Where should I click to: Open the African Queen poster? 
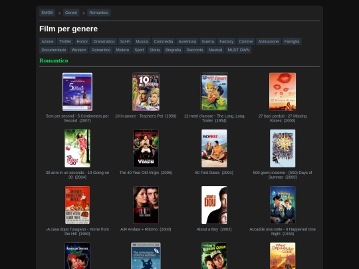click(x=214, y=256)
